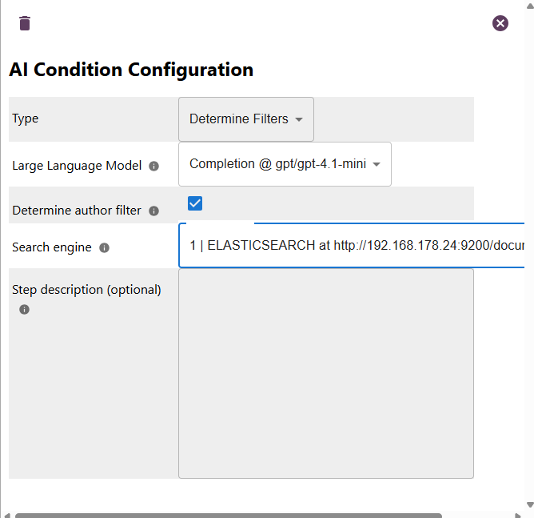The image size is (534, 518).
Task: Click the horizontal scrollbar thumb
Action: (228, 515)
